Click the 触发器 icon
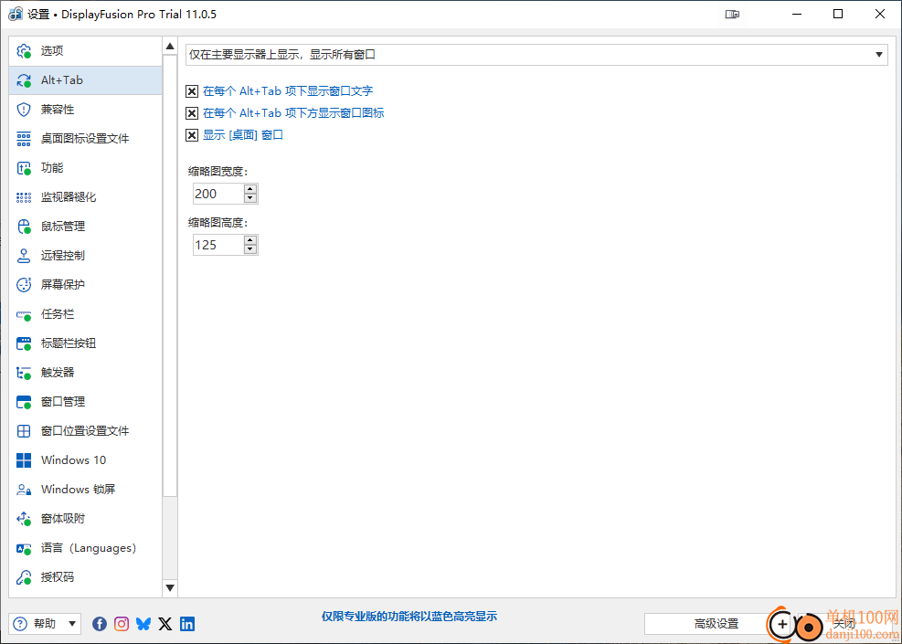The image size is (902, 644). [24, 374]
